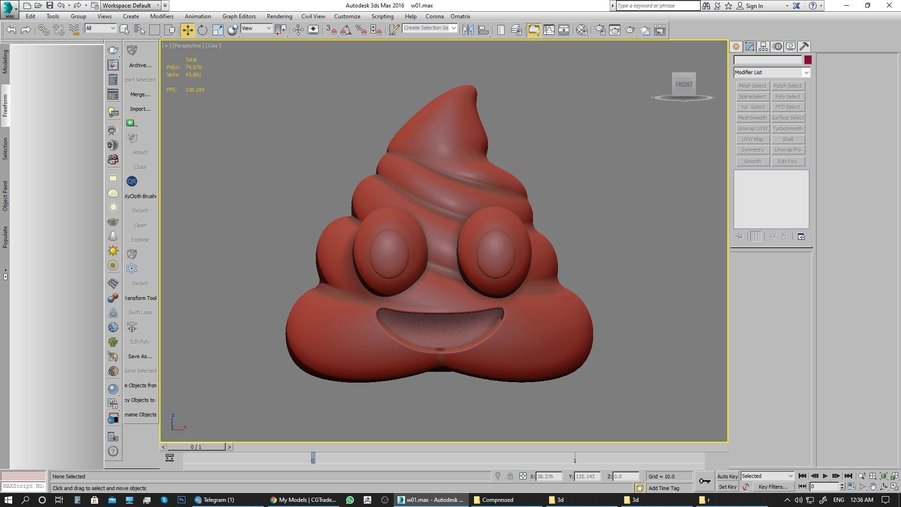This screenshot has height=507, width=901.
Task: Toggle Spinner Snap on
Action: point(376,30)
